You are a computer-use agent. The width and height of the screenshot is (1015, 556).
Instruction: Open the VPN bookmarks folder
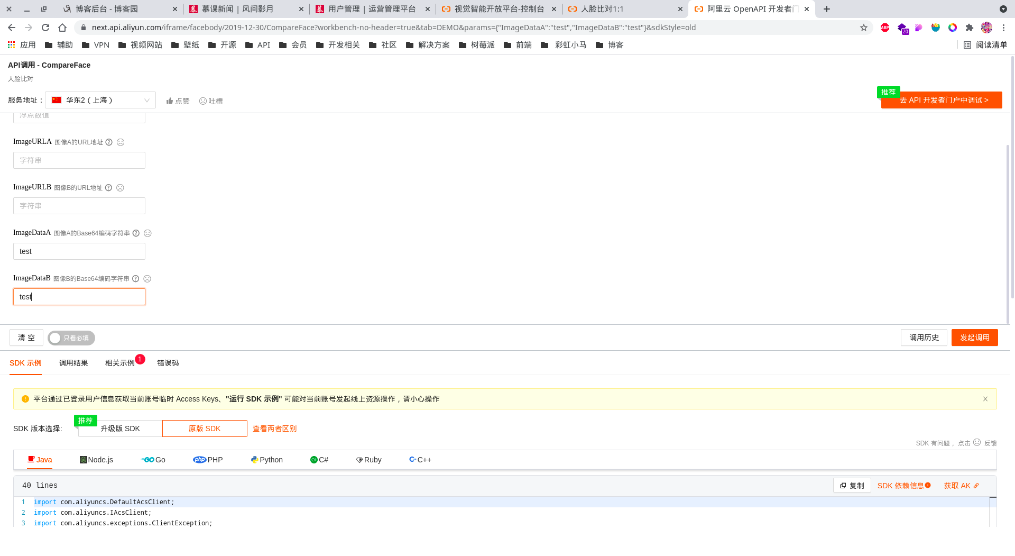click(96, 45)
